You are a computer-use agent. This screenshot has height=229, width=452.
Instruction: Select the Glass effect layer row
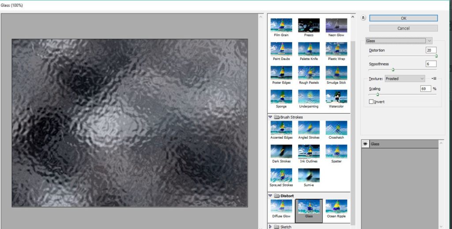point(400,144)
